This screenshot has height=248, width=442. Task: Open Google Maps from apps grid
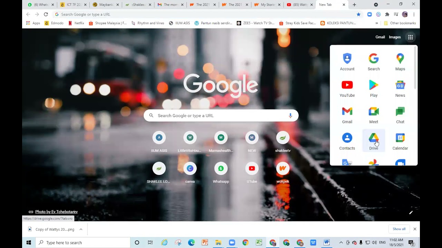click(x=400, y=62)
